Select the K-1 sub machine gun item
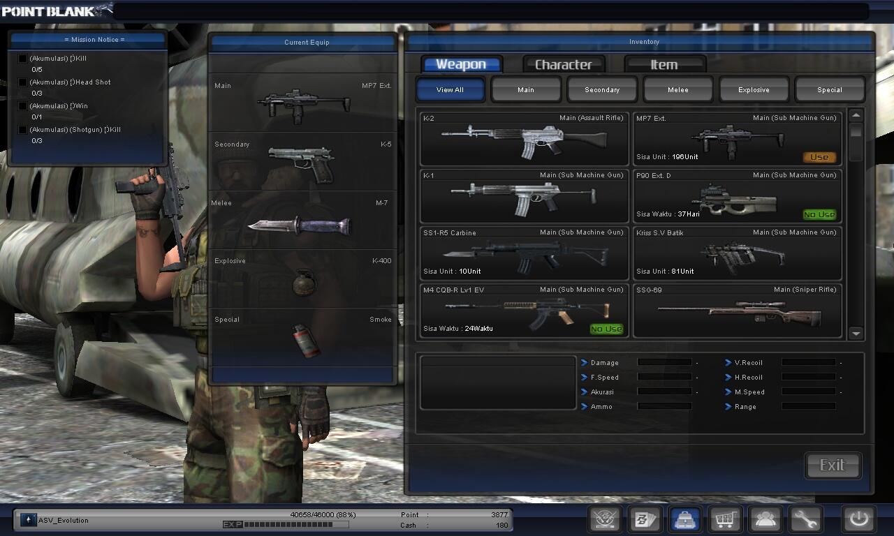Screen dimensions: 894x536 click(x=524, y=195)
